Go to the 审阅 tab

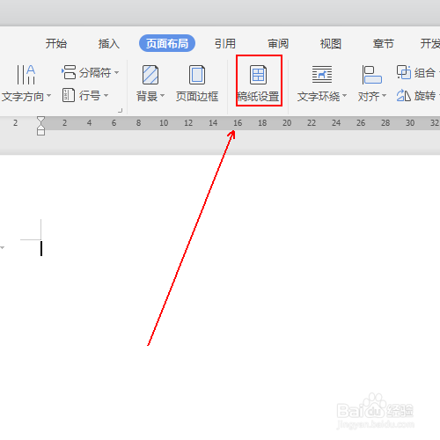pos(278,44)
